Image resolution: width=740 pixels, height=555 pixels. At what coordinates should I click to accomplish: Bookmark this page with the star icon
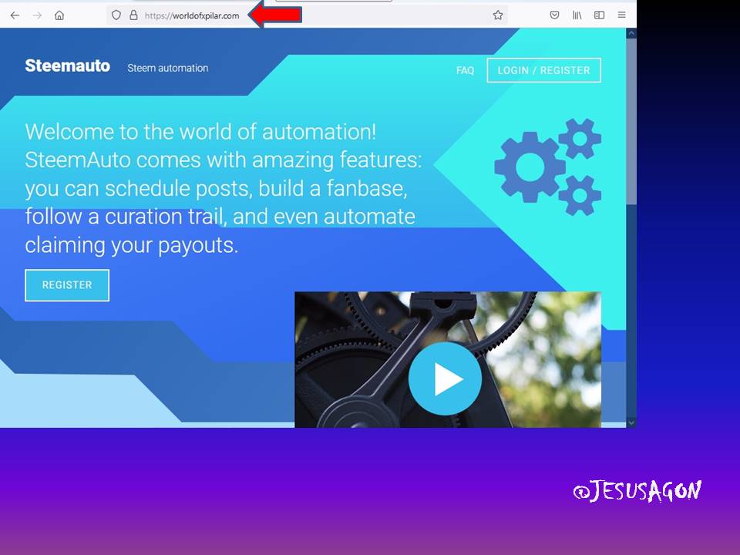pyautogui.click(x=498, y=15)
